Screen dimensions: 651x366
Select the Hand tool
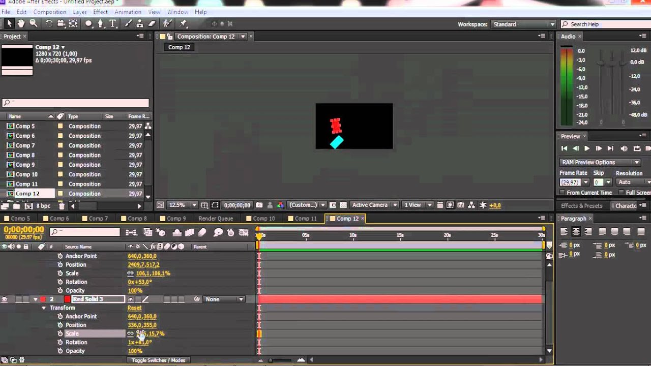tap(21, 23)
